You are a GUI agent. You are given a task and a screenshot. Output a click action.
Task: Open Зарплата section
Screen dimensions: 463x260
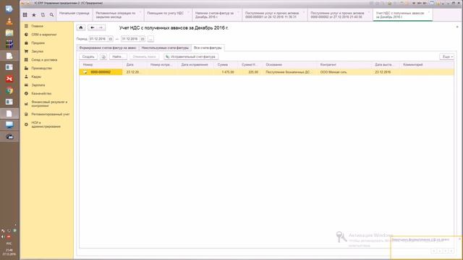click(x=38, y=85)
